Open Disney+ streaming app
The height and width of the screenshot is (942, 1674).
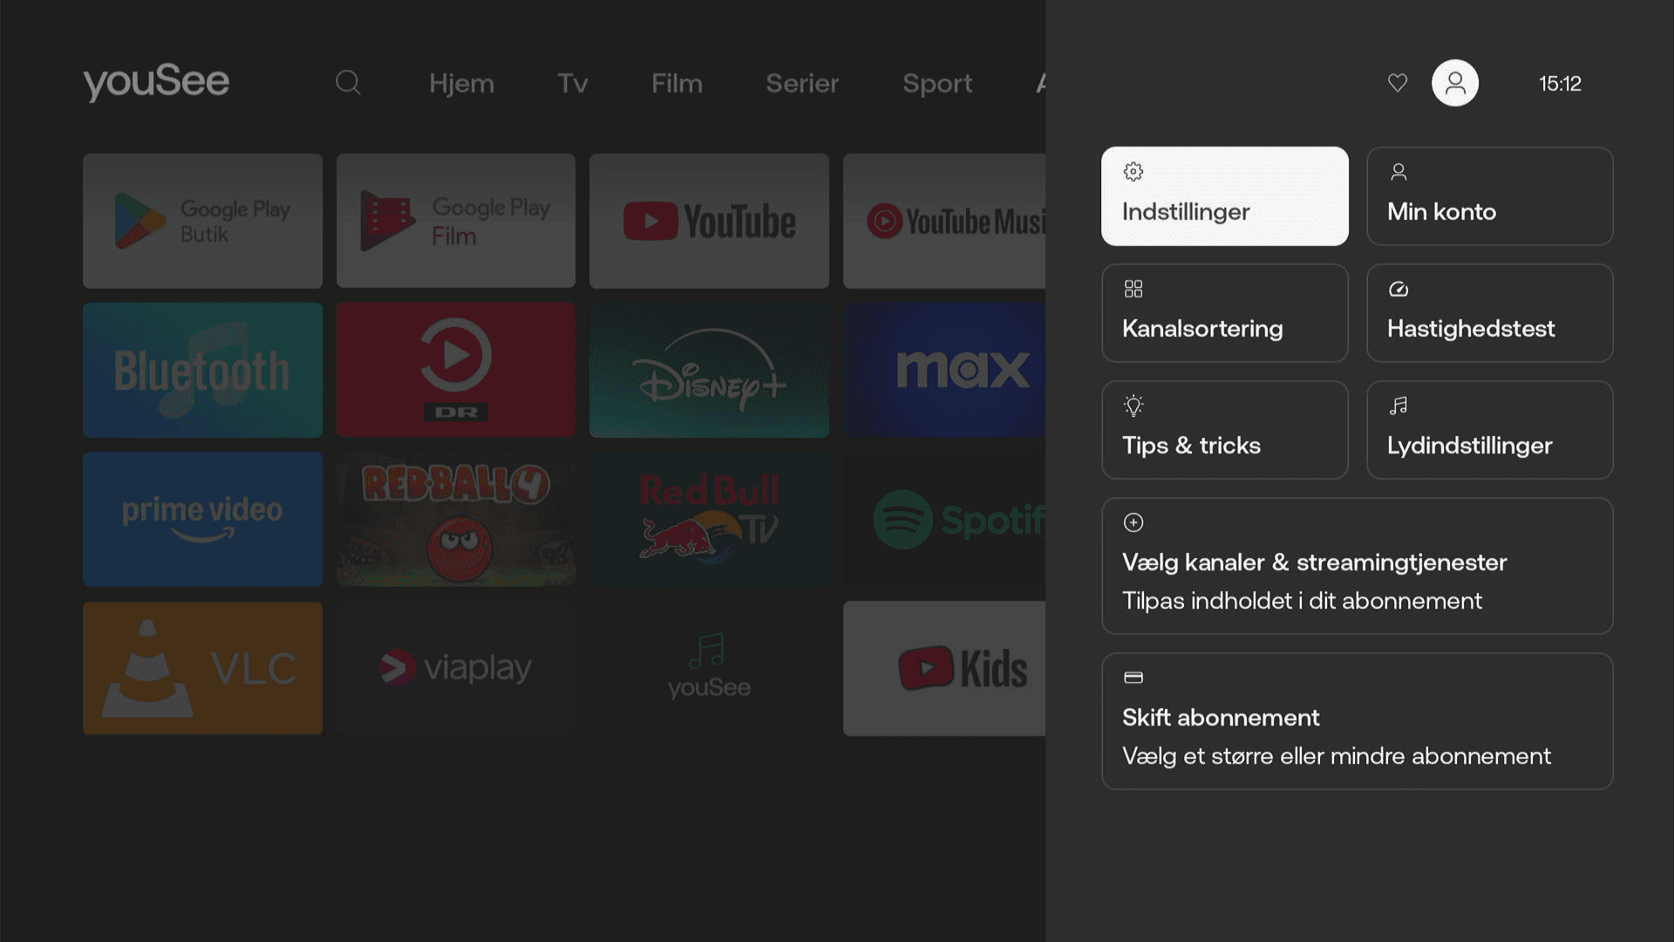(710, 369)
